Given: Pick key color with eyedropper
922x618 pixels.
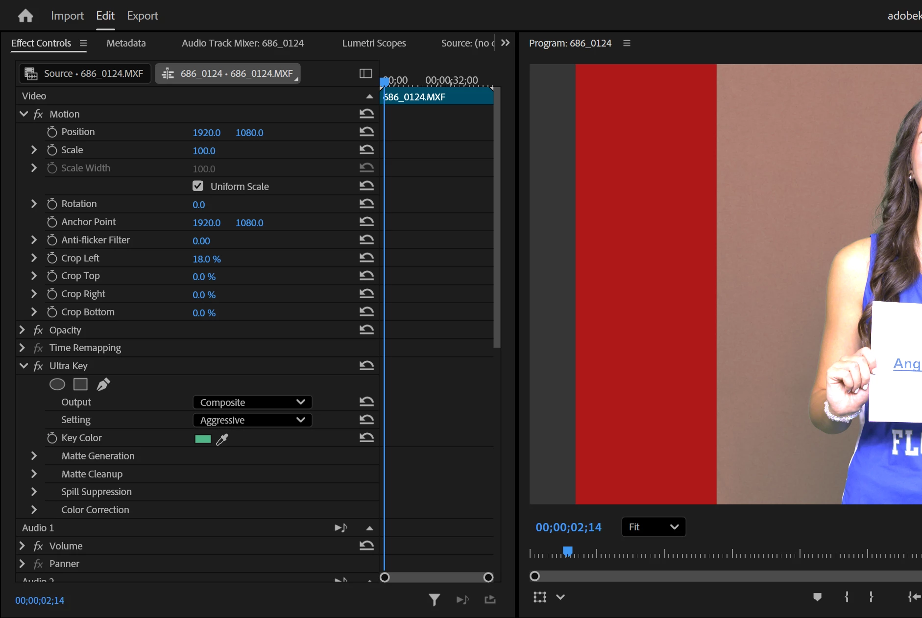Looking at the screenshot, I should pyautogui.click(x=222, y=439).
